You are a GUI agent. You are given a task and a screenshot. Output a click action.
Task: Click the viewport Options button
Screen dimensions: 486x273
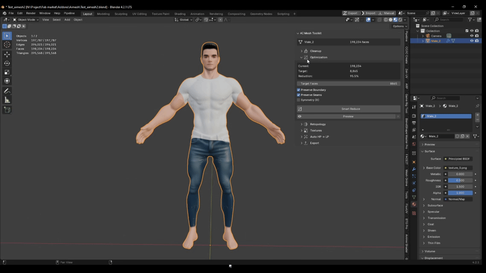(400, 26)
